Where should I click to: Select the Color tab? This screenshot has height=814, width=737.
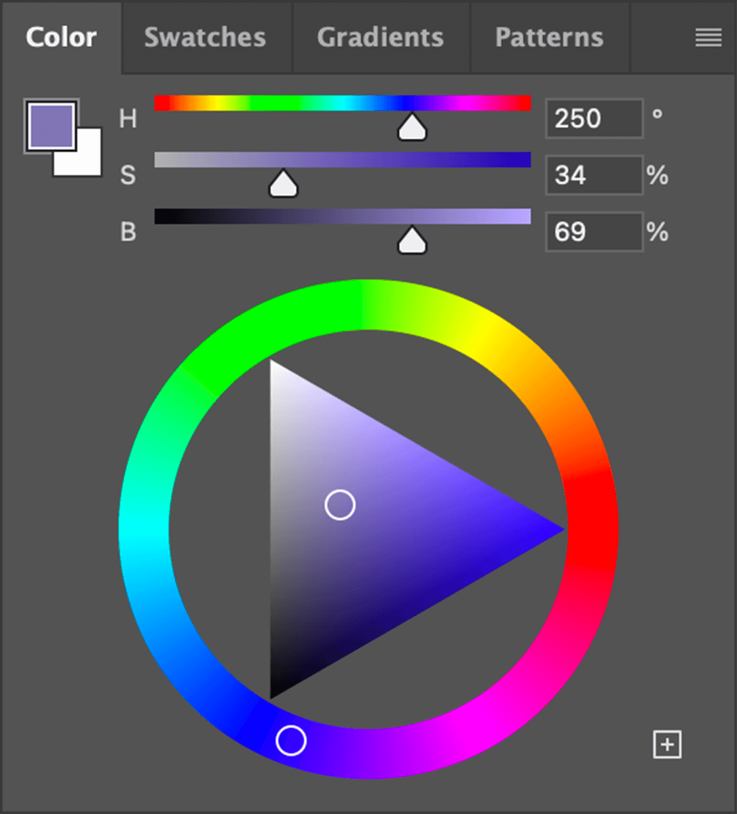[61, 38]
